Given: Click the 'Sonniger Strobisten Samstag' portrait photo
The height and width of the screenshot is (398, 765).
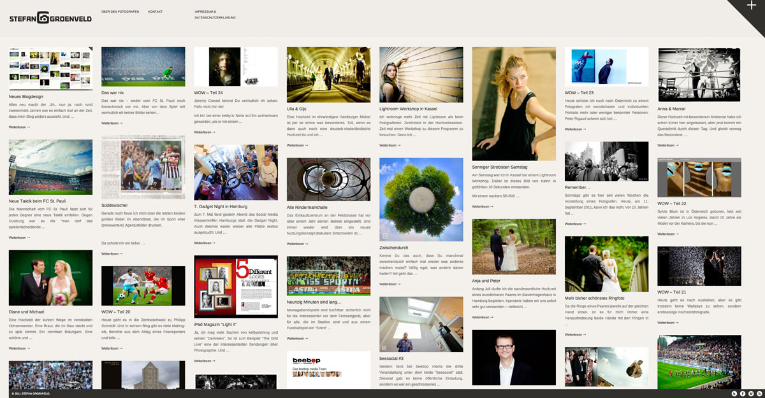Looking at the screenshot, I should [x=514, y=103].
